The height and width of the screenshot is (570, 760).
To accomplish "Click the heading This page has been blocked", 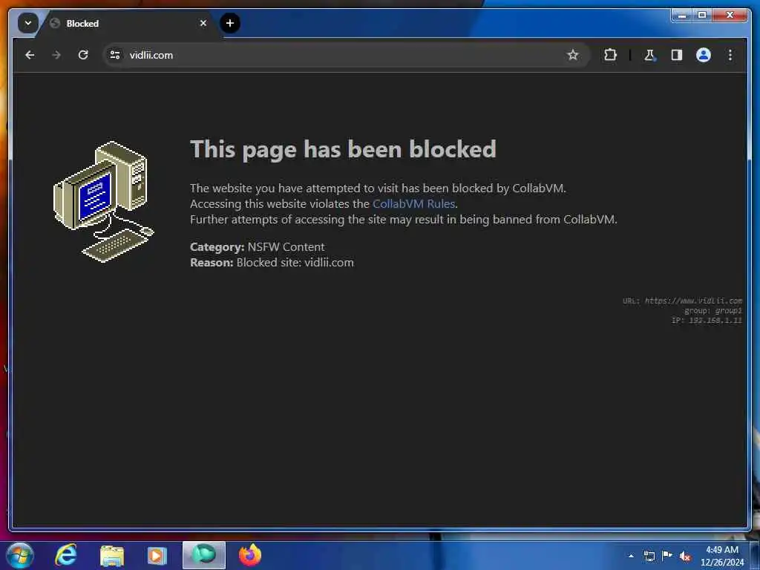I will pyautogui.click(x=343, y=149).
